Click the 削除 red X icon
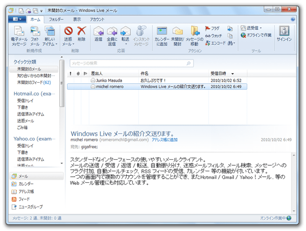Viewport: 306px width, 231px height. point(82,31)
